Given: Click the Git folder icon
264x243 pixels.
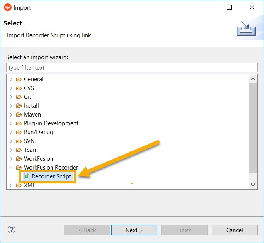Looking at the screenshot, I should pyautogui.click(x=19, y=97).
